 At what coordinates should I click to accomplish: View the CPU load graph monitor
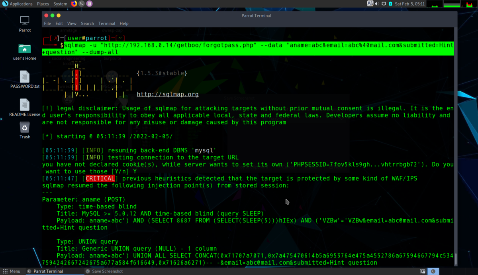tap(435, 4)
